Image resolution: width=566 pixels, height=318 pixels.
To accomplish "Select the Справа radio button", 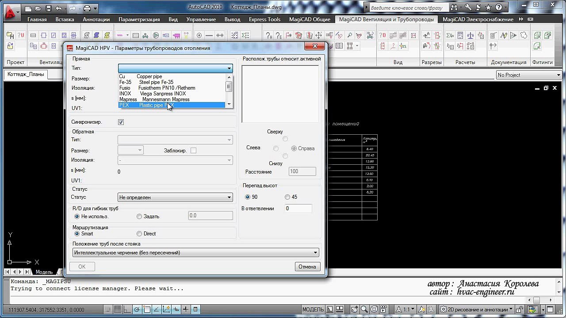I will (x=294, y=148).
